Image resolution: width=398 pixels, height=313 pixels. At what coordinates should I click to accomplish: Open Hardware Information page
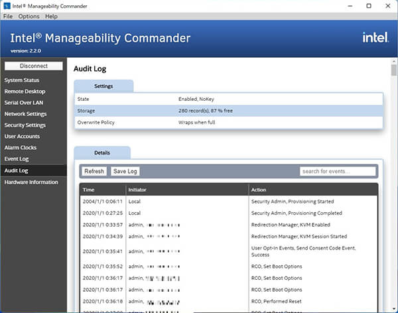tap(31, 182)
